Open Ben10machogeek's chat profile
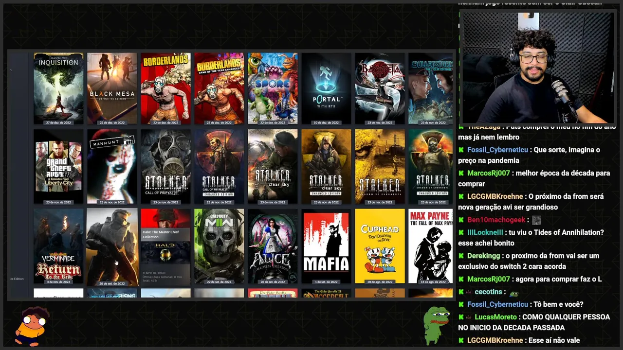This screenshot has width=623, height=350. tap(496, 220)
